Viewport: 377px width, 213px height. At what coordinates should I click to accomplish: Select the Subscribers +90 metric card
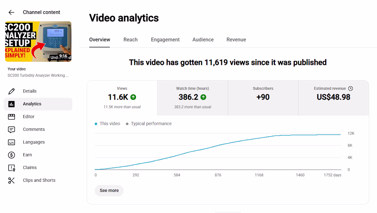point(263,98)
